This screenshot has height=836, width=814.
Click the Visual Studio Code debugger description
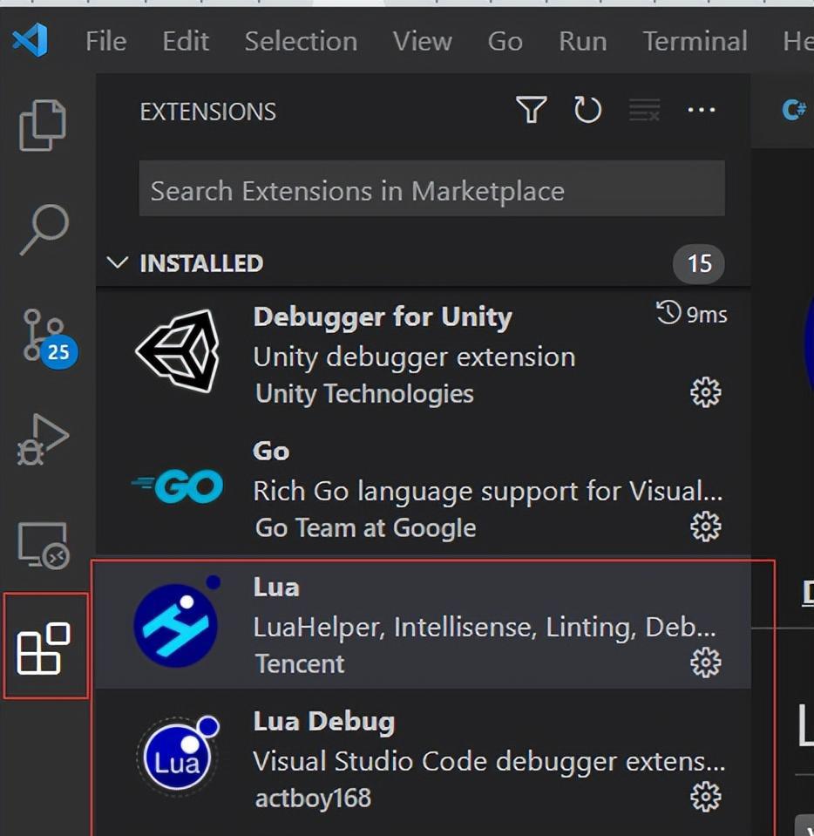coord(489,761)
